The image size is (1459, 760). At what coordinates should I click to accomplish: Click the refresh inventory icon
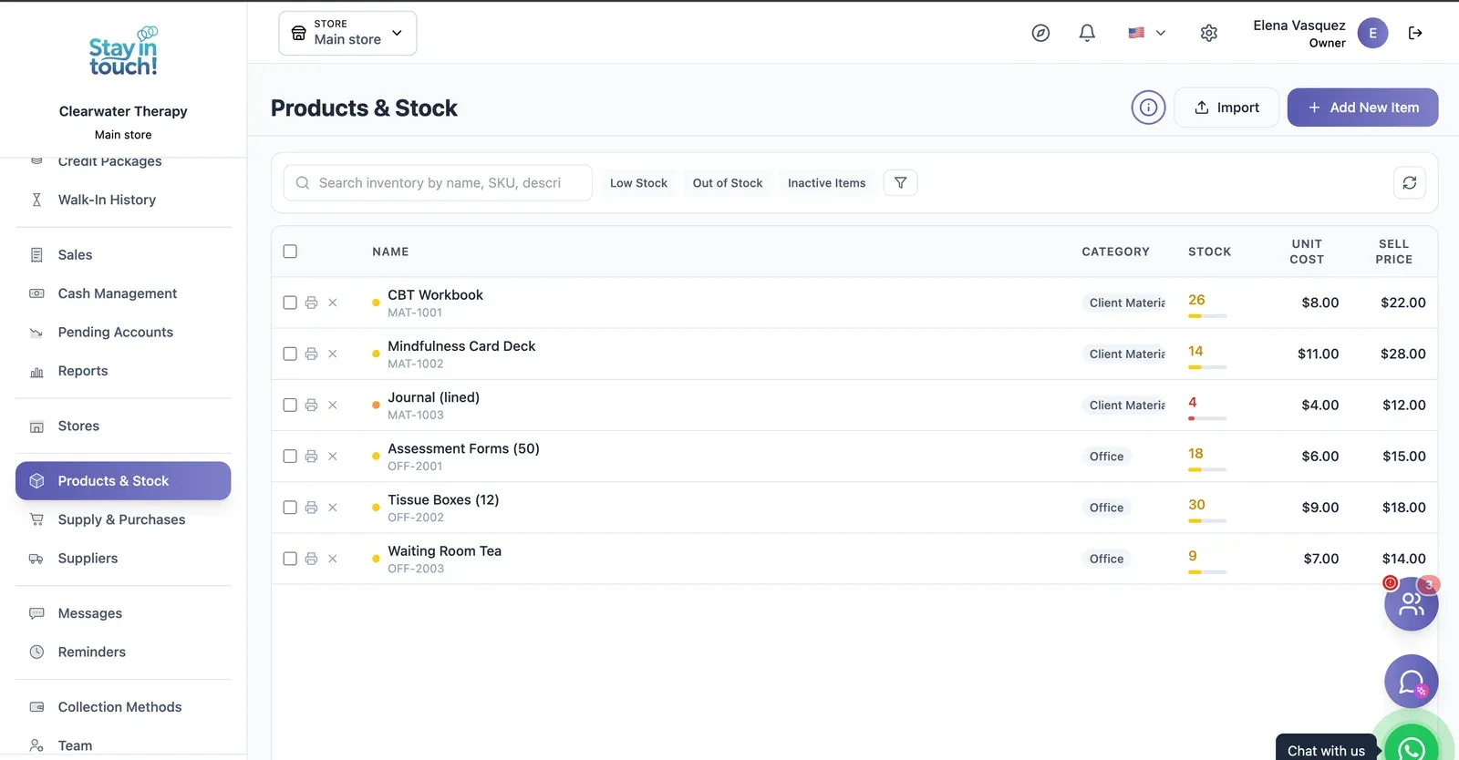coord(1410,182)
